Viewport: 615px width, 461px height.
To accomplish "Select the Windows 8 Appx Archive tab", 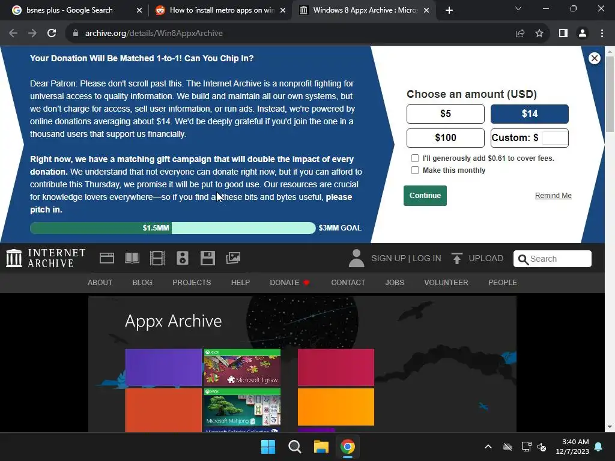I will point(365,10).
